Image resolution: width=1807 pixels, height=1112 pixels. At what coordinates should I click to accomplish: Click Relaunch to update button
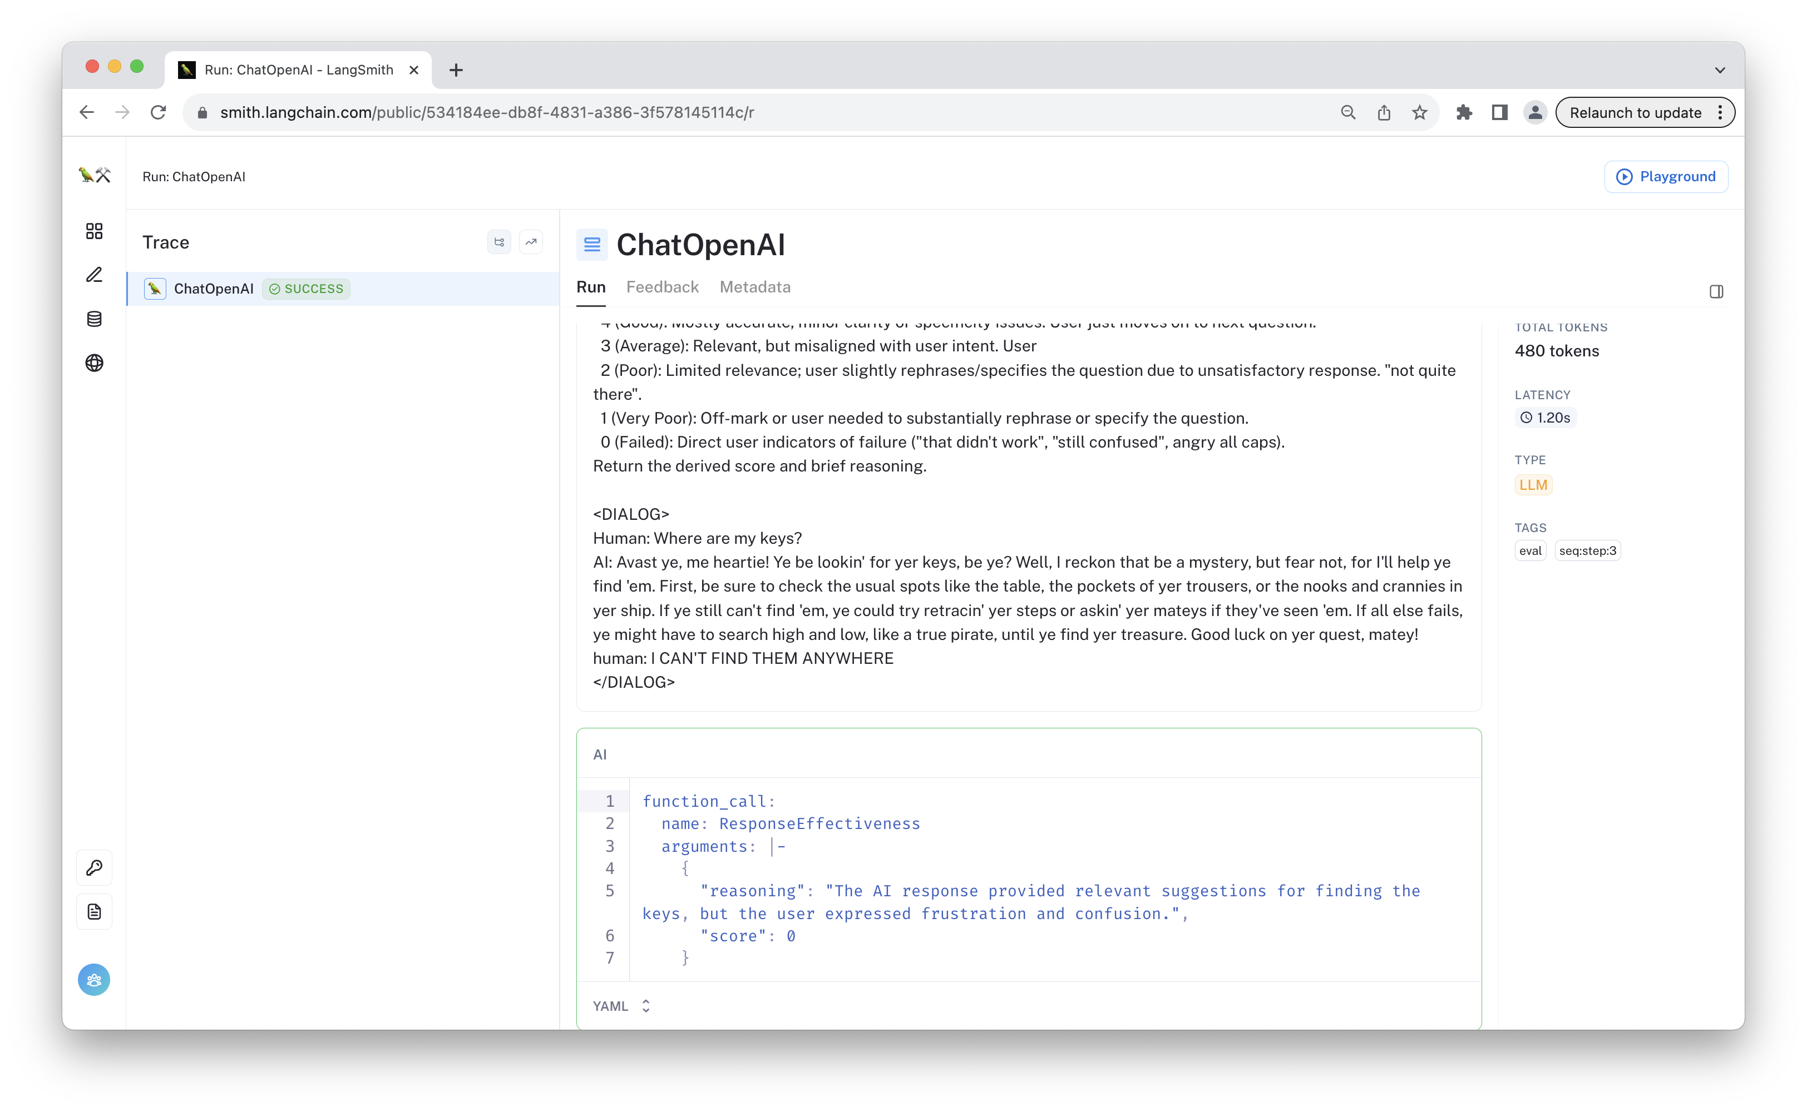[x=1645, y=112]
